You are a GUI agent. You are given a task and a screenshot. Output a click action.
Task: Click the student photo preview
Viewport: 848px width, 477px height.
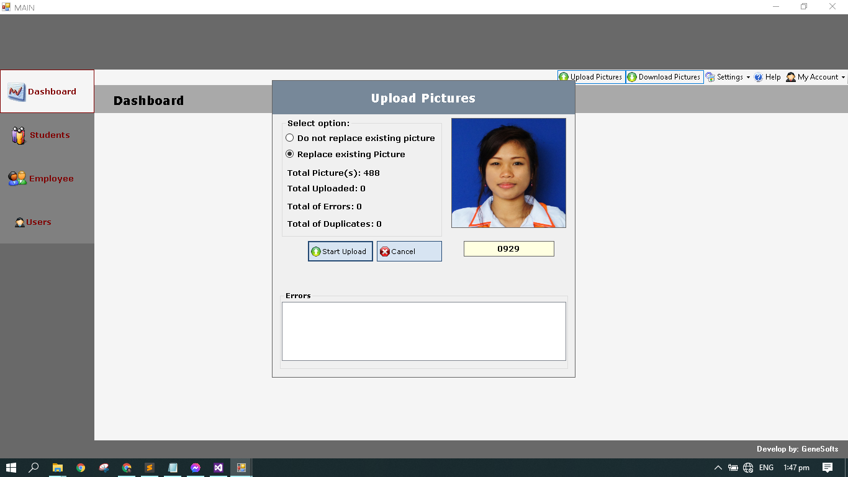[x=508, y=173]
